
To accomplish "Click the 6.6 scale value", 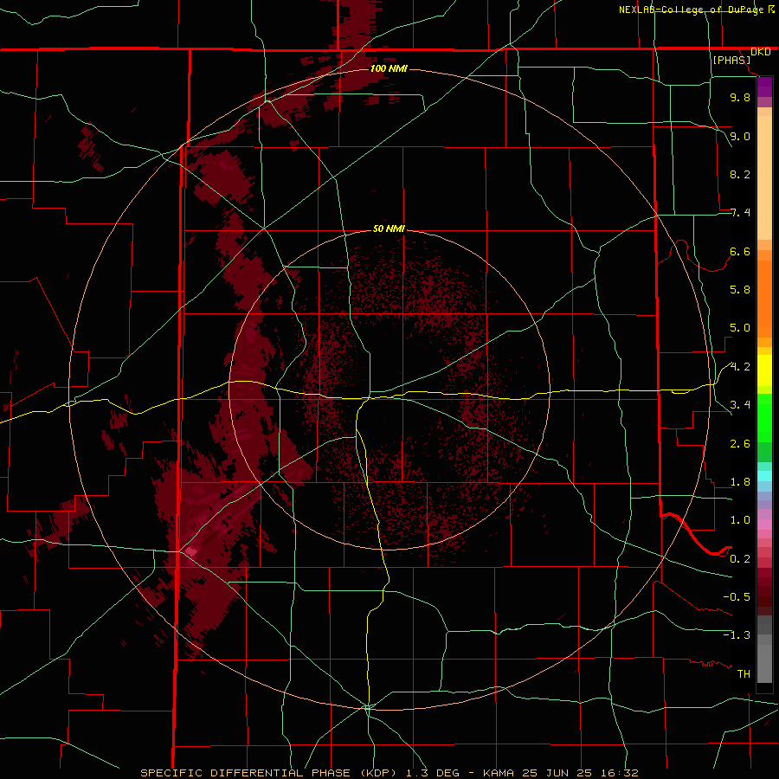I will click(x=740, y=251).
